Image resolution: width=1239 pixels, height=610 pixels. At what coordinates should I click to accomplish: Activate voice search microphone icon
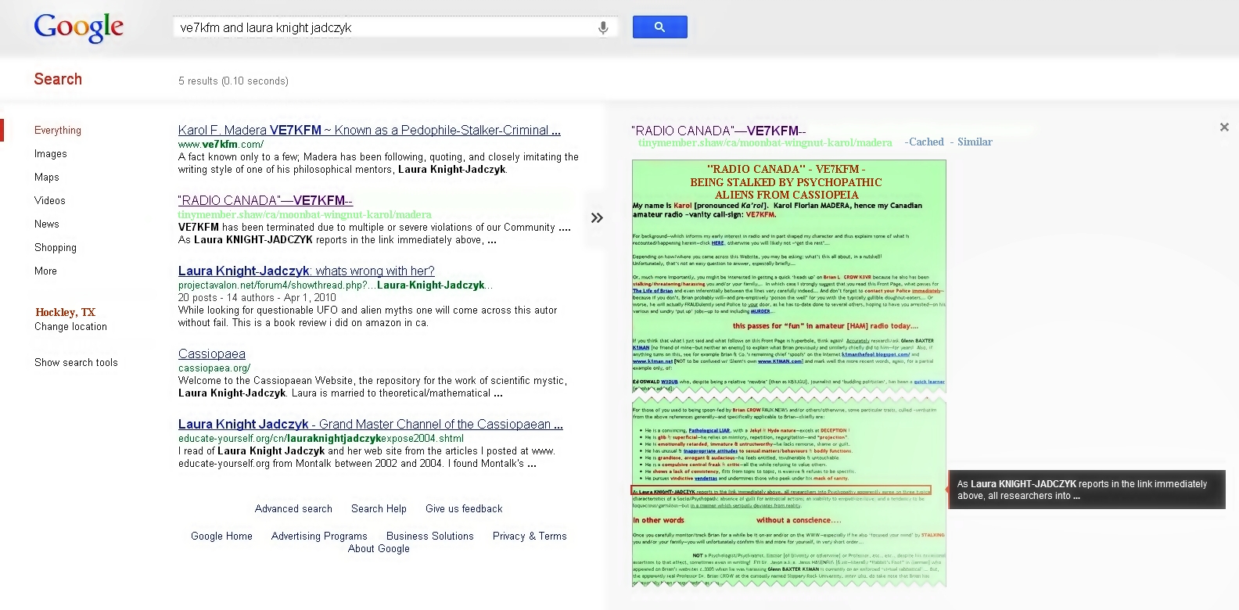point(603,28)
